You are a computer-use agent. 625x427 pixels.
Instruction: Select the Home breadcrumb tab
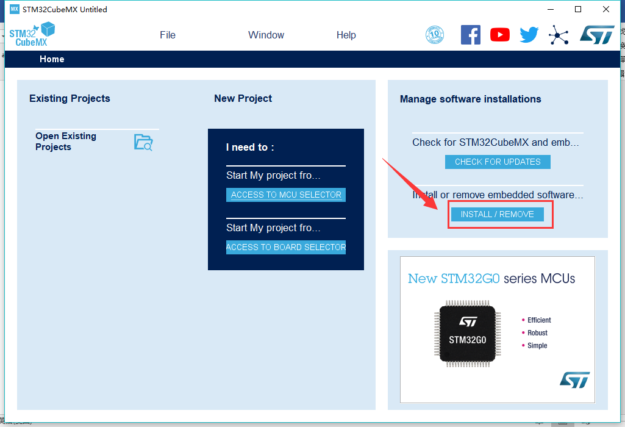pyautogui.click(x=52, y=59)
